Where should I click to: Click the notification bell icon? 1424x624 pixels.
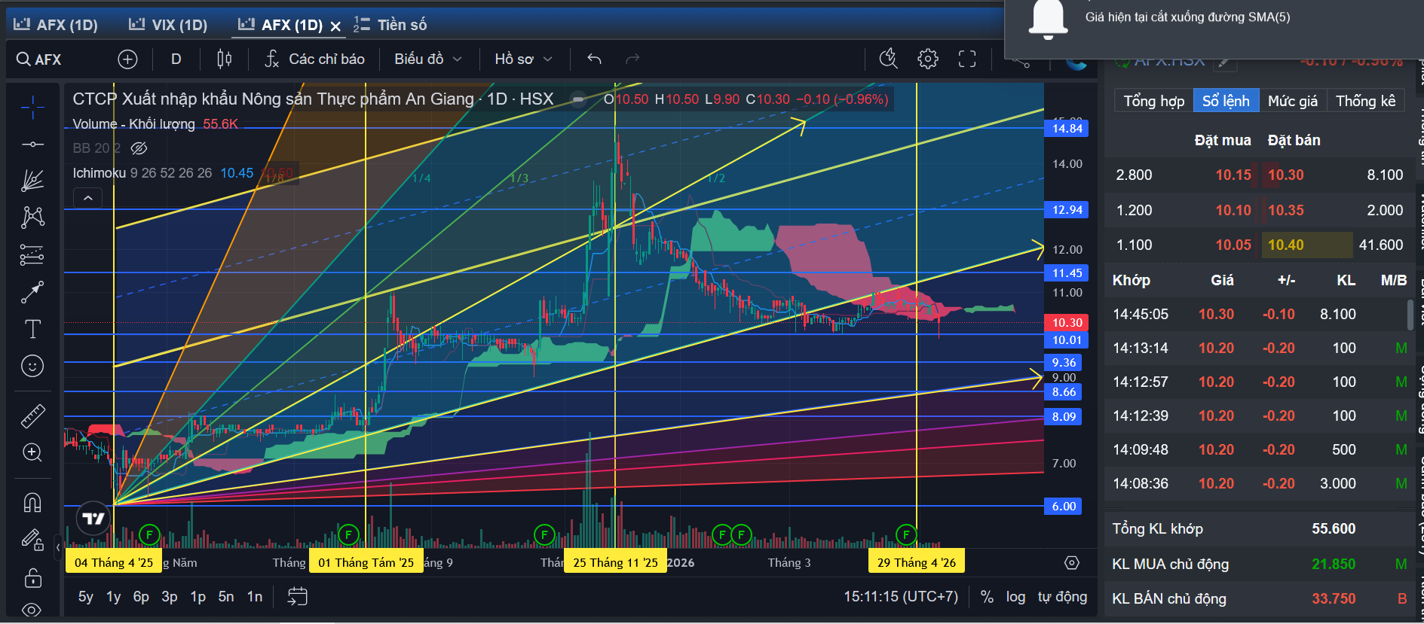1049,19
